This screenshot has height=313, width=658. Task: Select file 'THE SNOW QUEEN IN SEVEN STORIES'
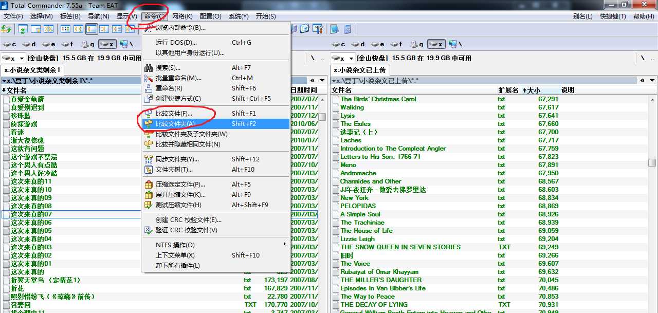pos(400,247)
